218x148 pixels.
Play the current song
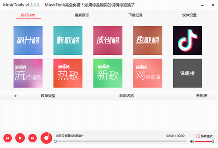[x=20, y=138]
